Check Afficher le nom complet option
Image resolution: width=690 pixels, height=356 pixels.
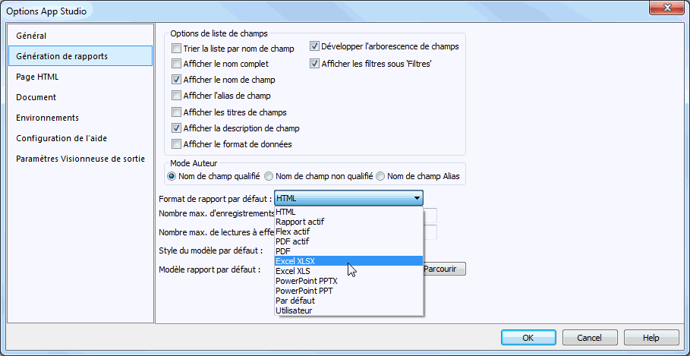pyautogui.click(x=176, y=64)
